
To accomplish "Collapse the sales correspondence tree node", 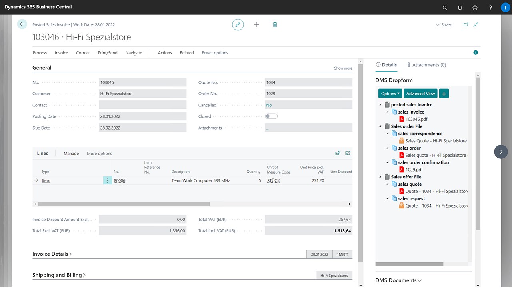I will 388,134.
